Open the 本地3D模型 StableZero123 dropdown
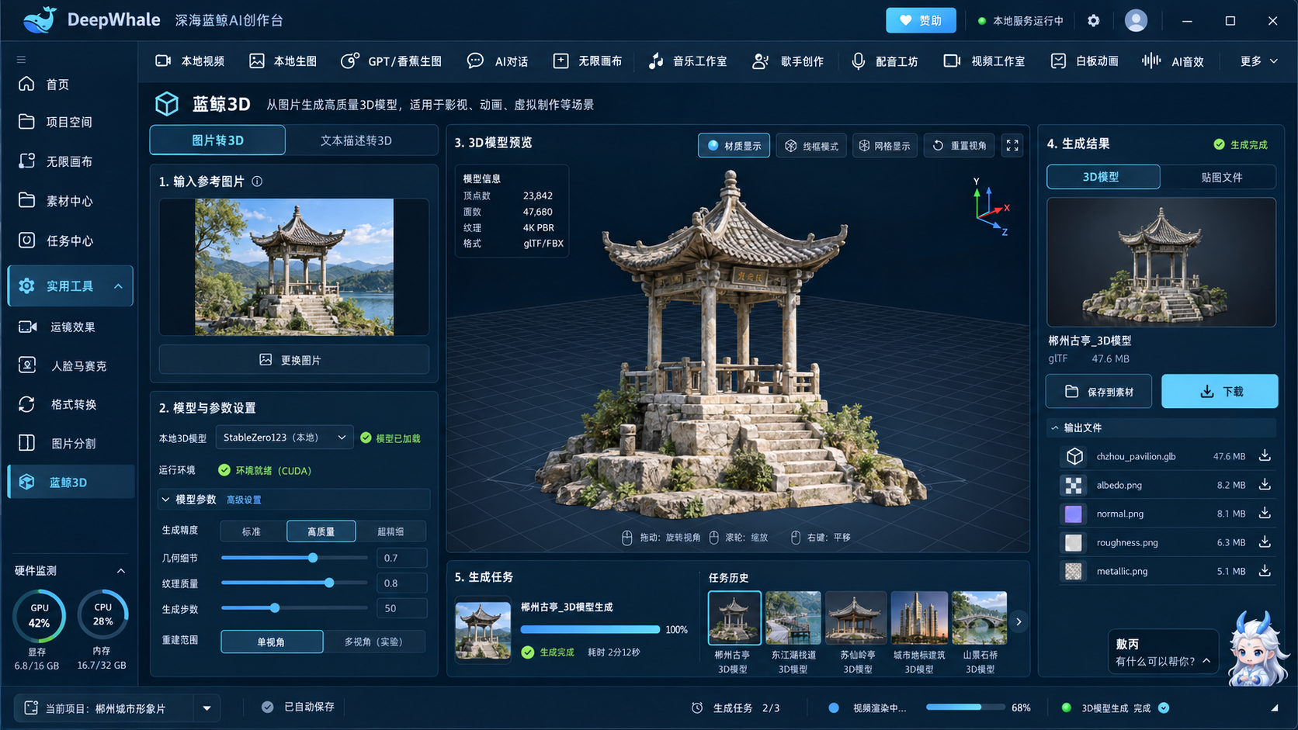The width and height of the screenshot is (1298, 730). [x=284, y=438]
